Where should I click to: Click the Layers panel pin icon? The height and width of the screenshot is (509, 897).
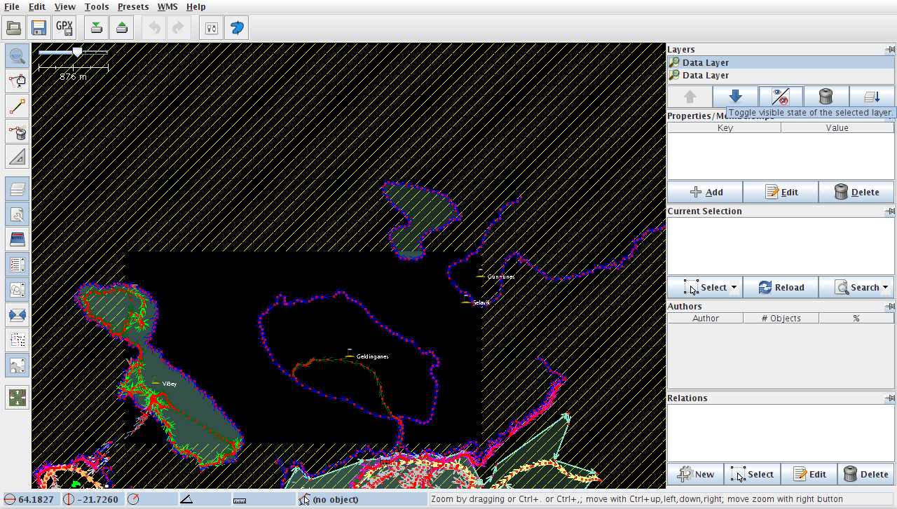pos(889,50)
